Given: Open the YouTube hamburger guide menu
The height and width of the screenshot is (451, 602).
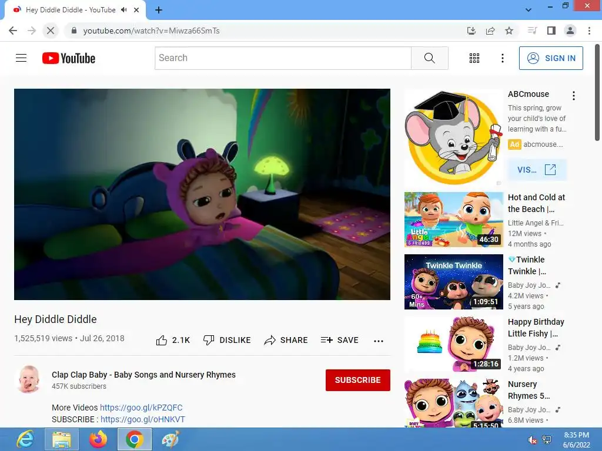Looking at the screenshot, I should click(x=21, y=58).
